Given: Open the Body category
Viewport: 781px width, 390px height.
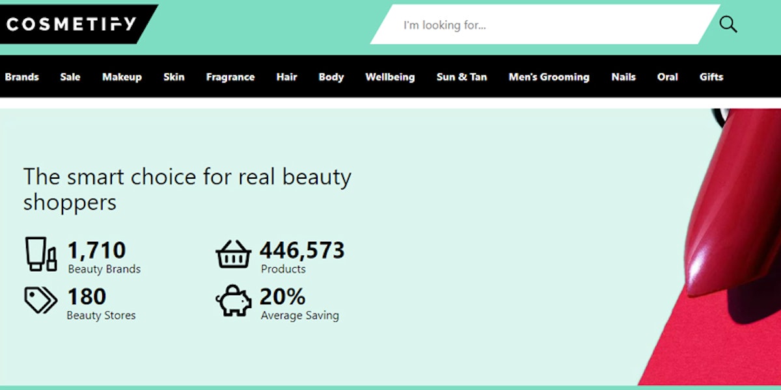Looking at the screenshot, I should click(331, 77).
